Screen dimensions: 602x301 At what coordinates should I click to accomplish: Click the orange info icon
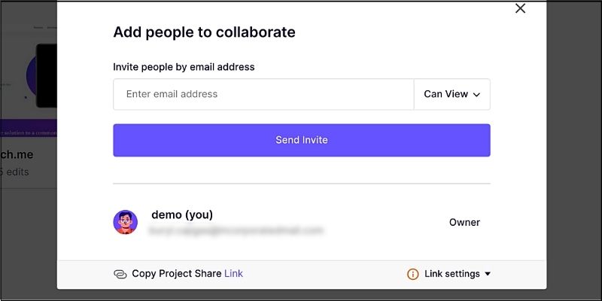coord(412,274)
